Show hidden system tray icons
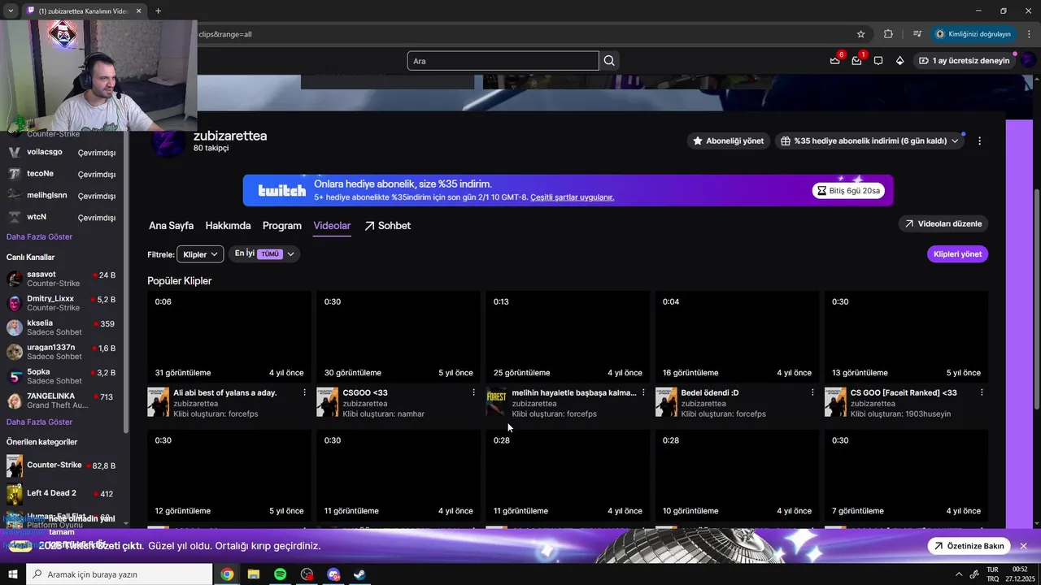 pyautogui.click(x=960, y=574)
